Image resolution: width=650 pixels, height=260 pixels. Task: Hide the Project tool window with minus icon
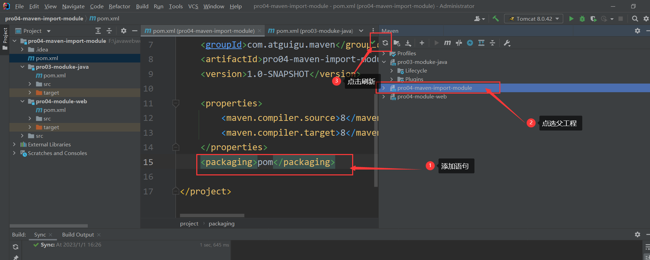pos(135,31)
